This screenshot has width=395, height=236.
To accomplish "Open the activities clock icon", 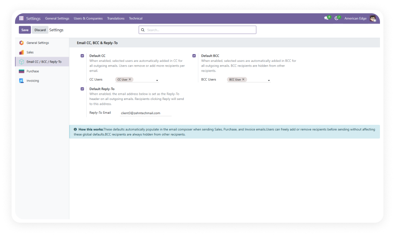I will [337, 18].
